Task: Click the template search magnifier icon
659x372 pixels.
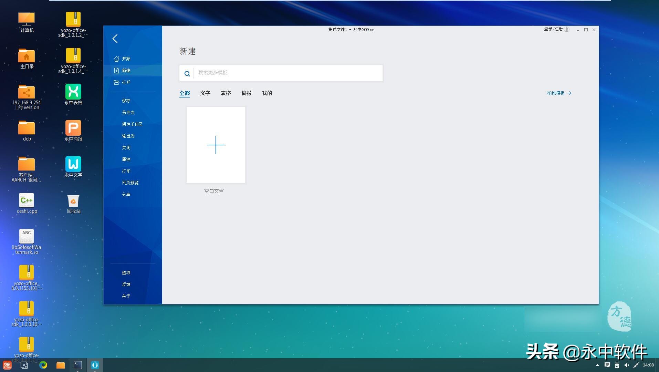Action: tap(187, 73)
